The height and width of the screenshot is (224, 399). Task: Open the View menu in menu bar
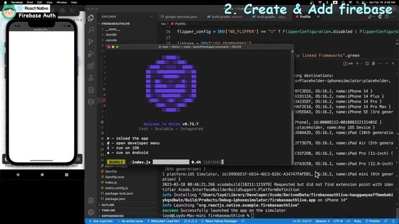click(49, 2)
